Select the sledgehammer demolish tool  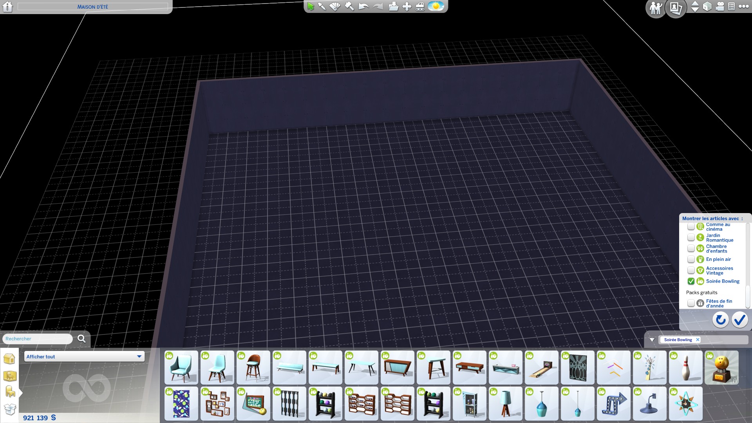pos(349,6)
